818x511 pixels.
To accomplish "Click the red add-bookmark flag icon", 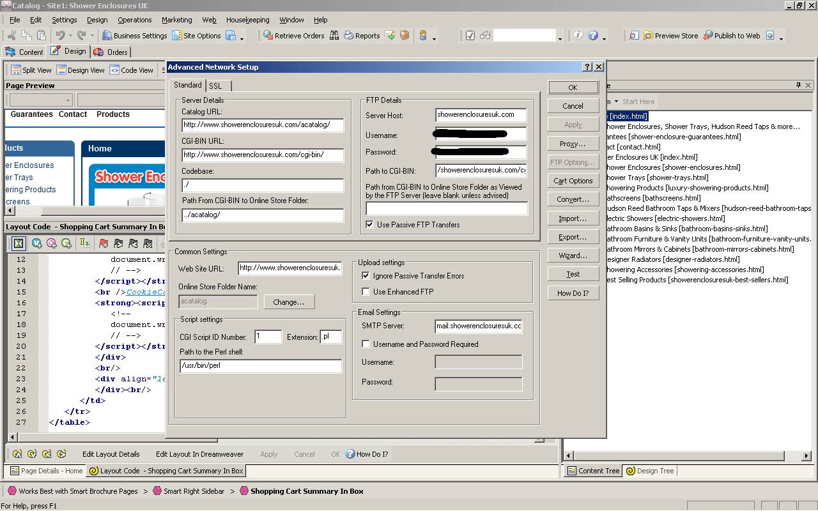I will click(x=104, y=243).
